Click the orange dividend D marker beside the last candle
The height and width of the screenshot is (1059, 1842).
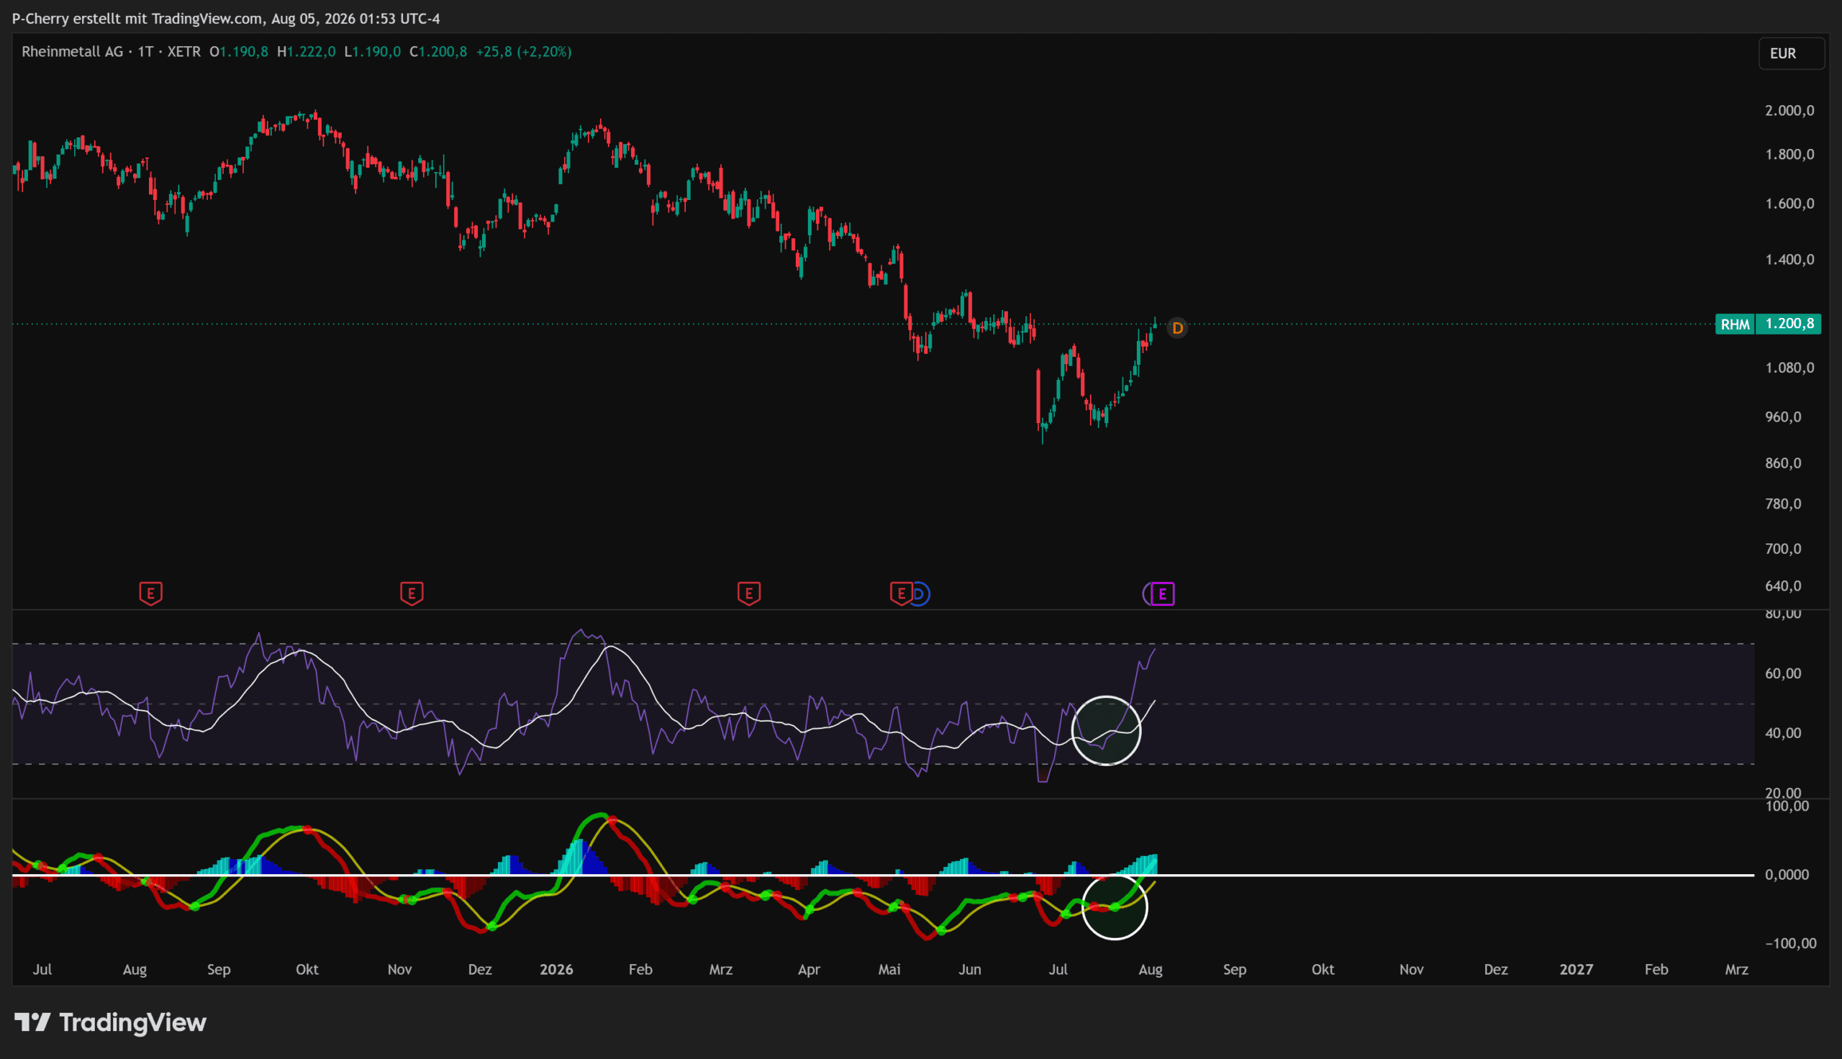[x=1177, y=328]
